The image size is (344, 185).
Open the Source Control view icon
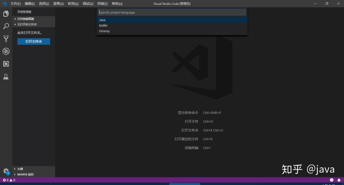coord(6,39)
